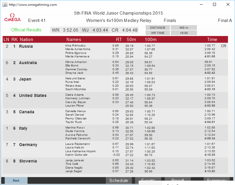Click the DISTANCE label box
This screenshot has width=235, height=185.
coord(158,28)
